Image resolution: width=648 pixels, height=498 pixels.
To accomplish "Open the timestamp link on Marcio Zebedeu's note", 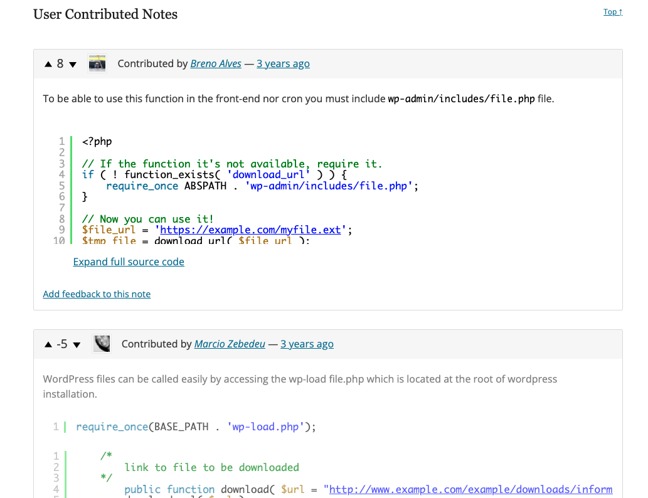I will pyautogui.click(x=307, y=344).
